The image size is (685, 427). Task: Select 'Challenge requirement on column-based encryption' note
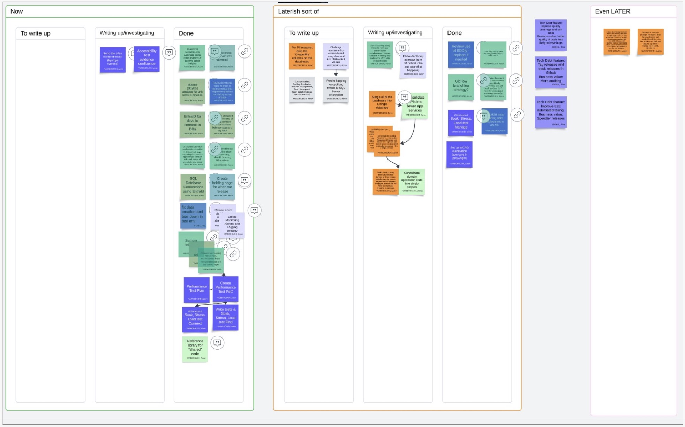[336, 56]
